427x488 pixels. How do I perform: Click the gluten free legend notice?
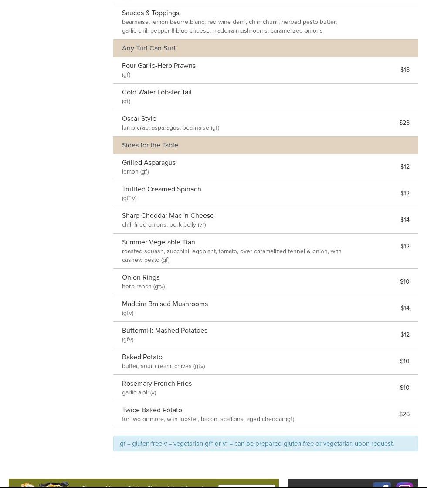pos(257,444)
